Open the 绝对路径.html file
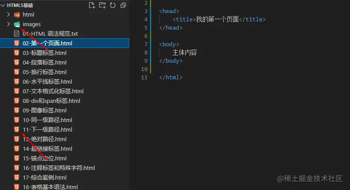The image size is (350, 190). pyautogui.click(x=45, y=139)
